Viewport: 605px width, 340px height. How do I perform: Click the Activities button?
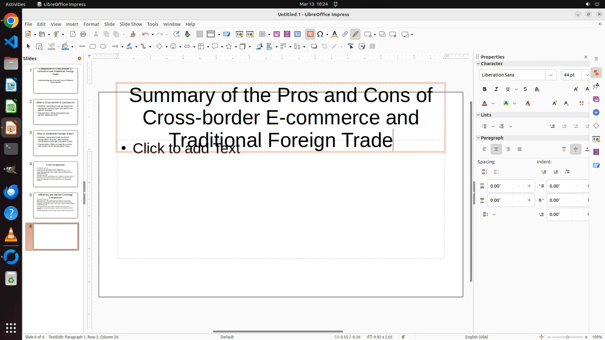click(x=15, y=4)
